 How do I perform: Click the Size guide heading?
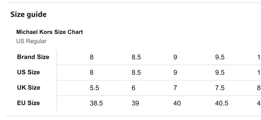pos(28,15)
